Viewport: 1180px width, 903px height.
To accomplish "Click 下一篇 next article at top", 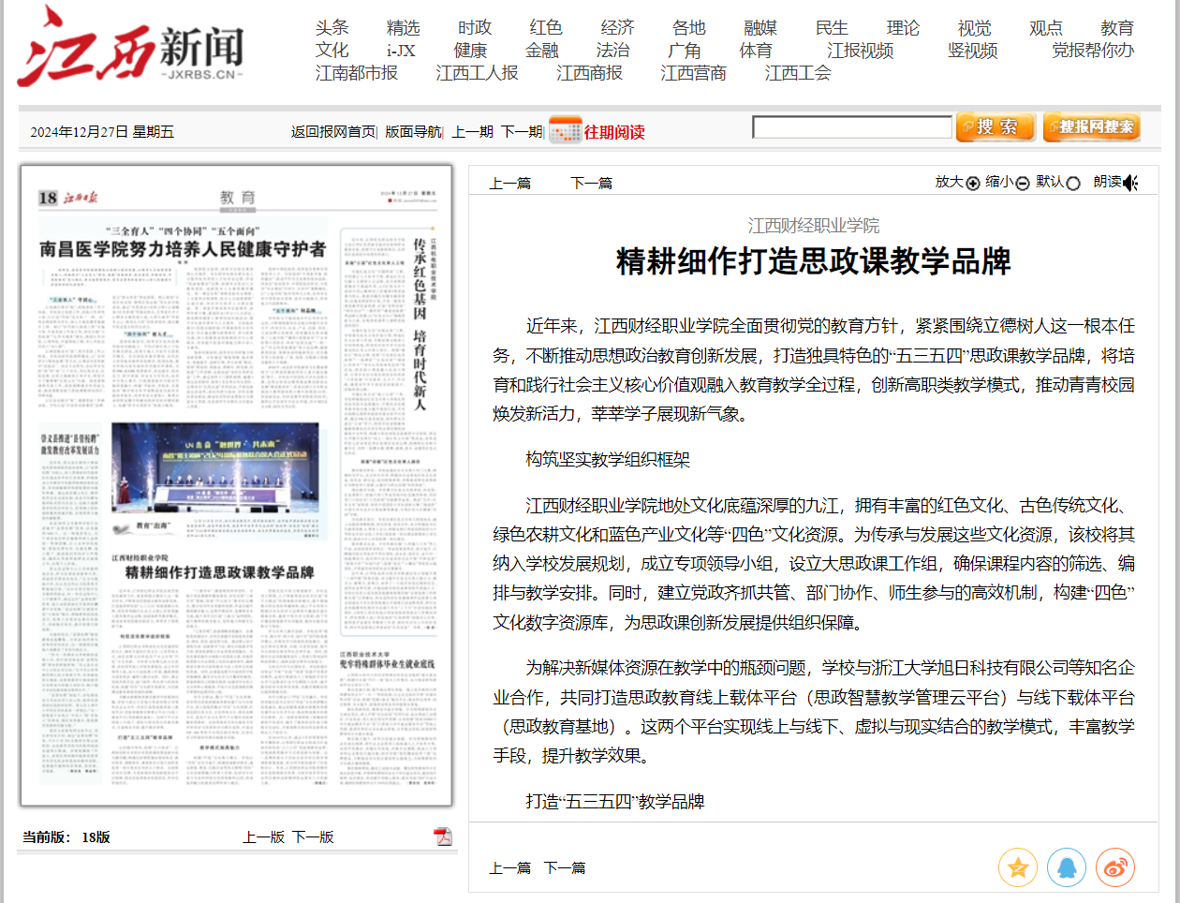I will click(x=591, y=184).
